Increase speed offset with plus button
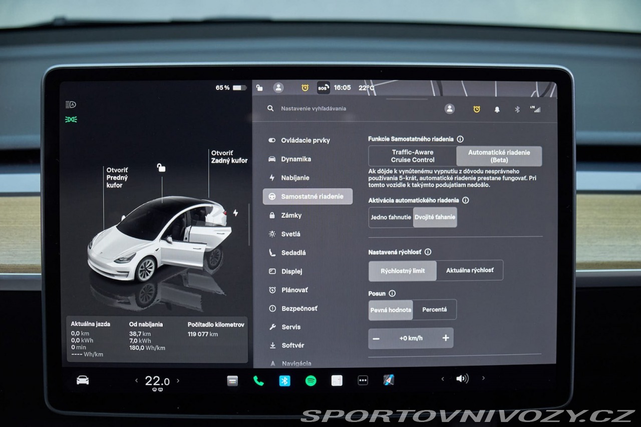 (x=446, y=338)
